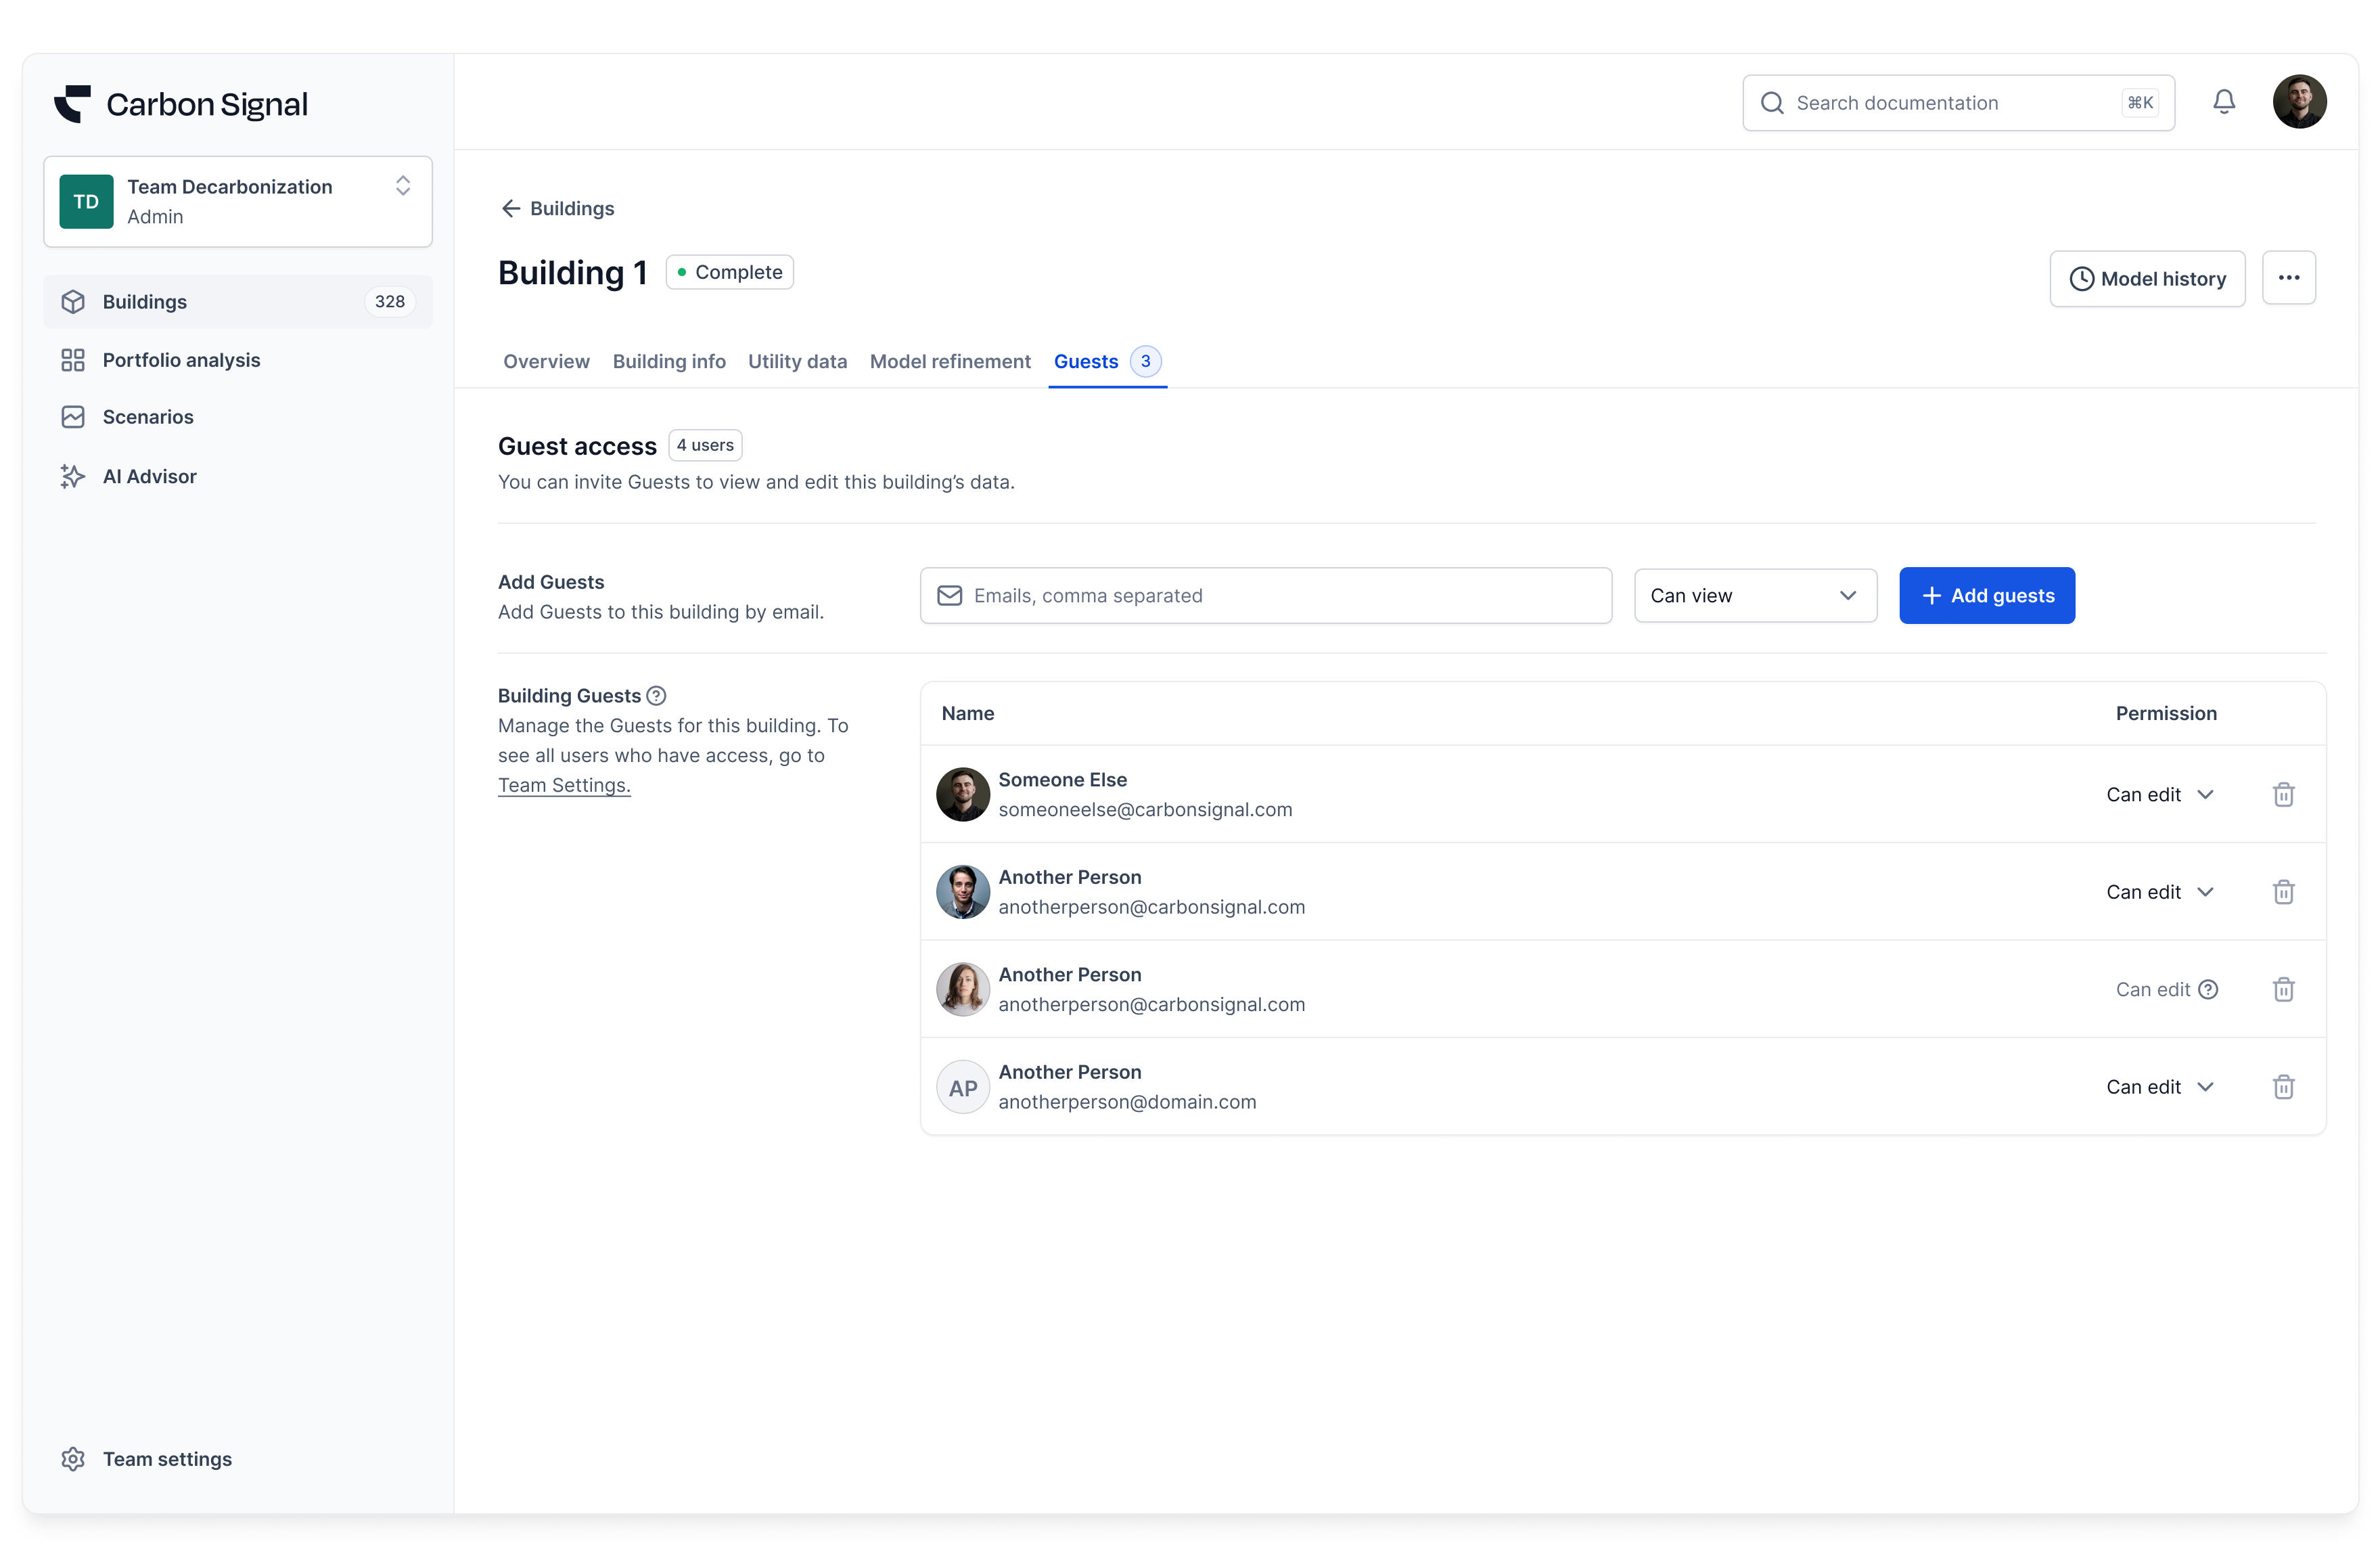This screenshot has height=1566, width=2380.
Task: Open Model history
Action: coord(2146,279)
